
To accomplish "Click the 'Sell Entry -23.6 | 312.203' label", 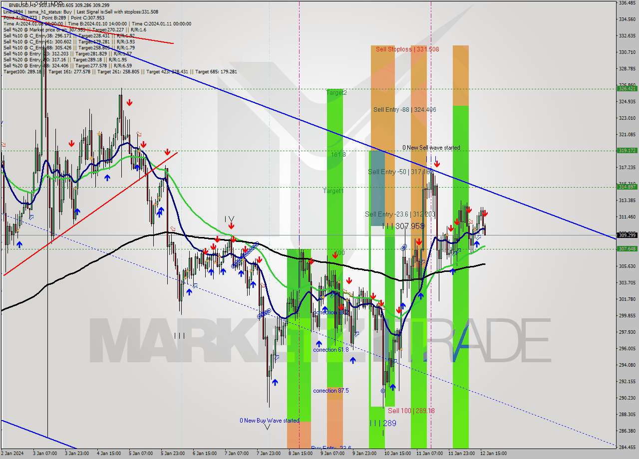I will [x=400, y=214].
